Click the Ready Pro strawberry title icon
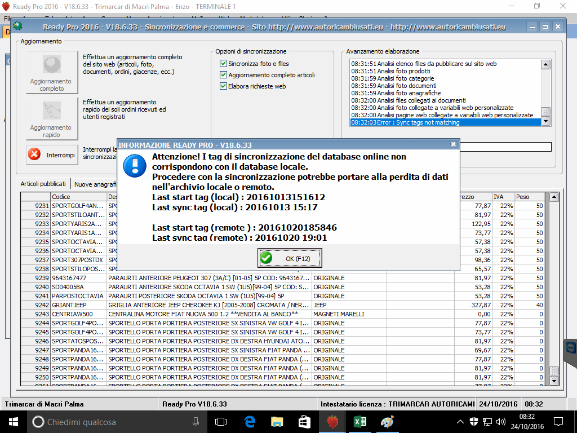This screenshot has width=577, height=433. pyautogui.click(x=6, y=6)
